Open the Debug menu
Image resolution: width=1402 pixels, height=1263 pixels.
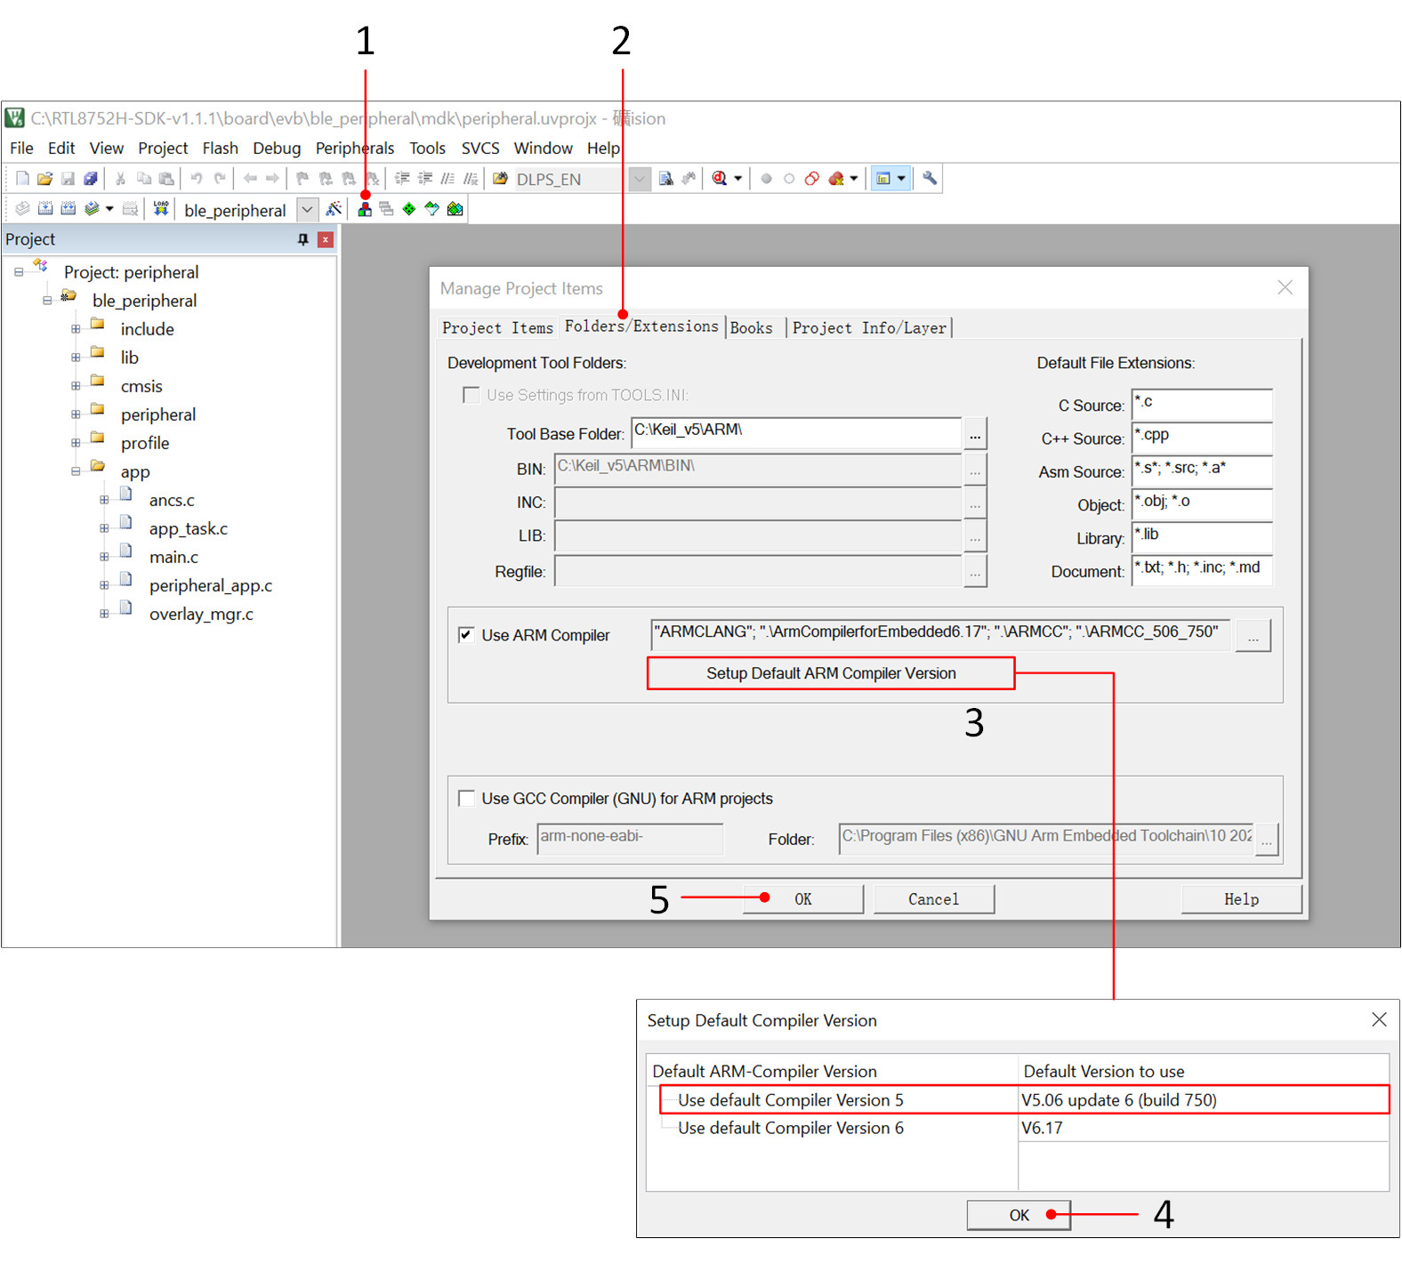(277, 149)
